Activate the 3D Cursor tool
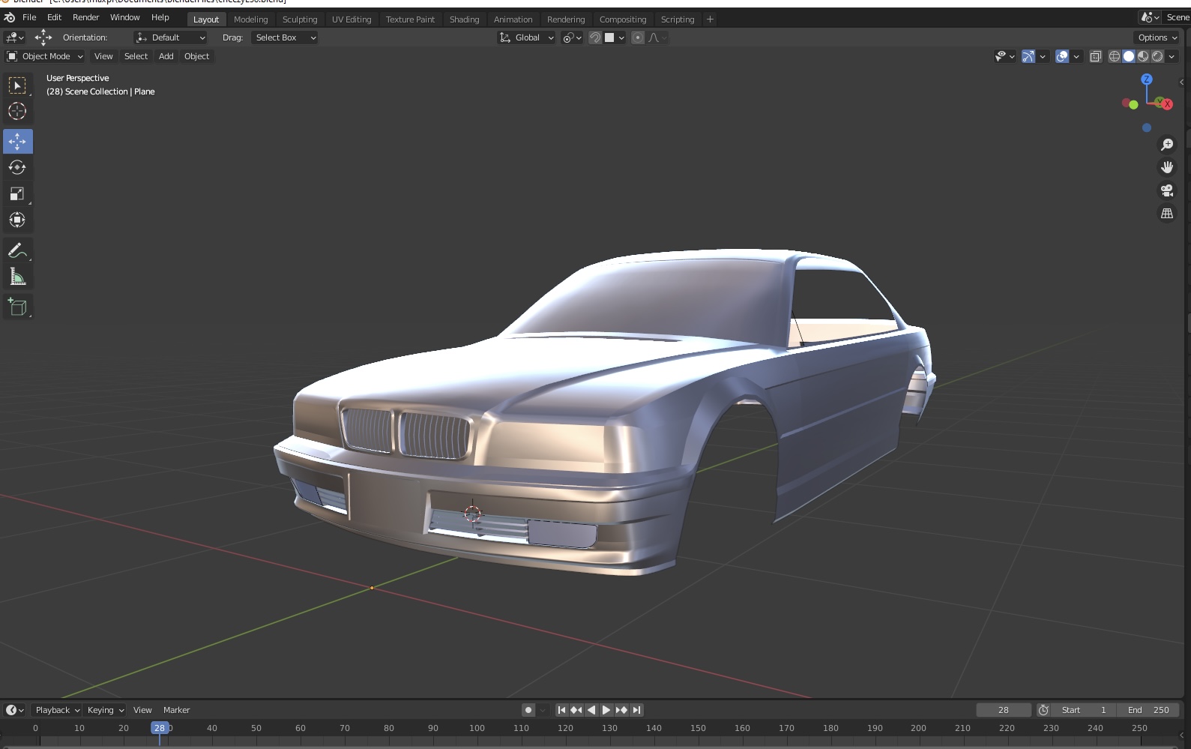 17,112
